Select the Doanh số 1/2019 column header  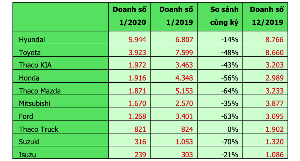(x=174, y=17)
